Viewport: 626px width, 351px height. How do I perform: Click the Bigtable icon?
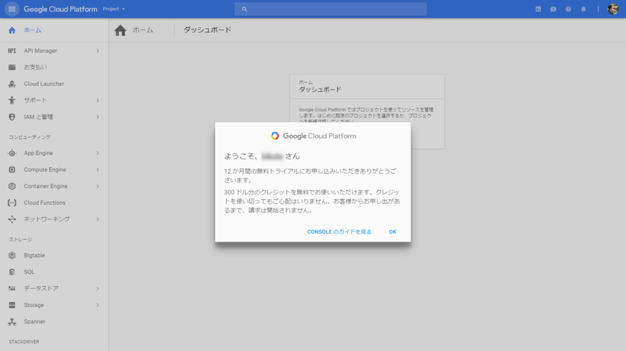(12, 255)
